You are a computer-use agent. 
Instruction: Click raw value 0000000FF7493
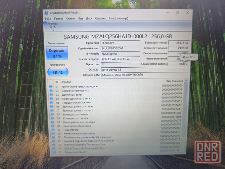[x=172, y=109]
